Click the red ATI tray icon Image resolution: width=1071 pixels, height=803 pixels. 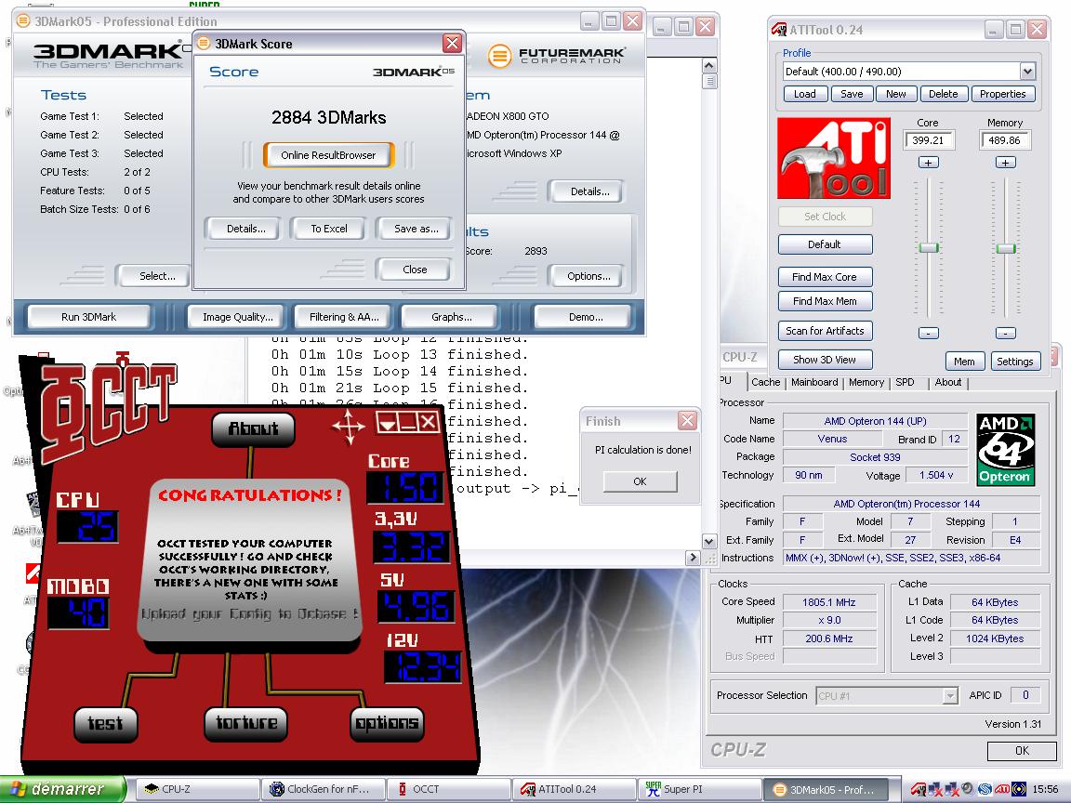(1002, 789)
